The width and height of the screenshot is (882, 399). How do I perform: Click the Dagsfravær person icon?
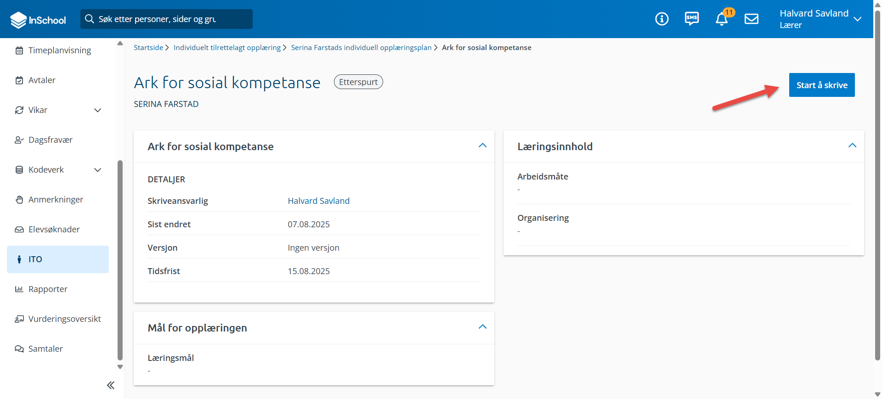click(19, 140)
